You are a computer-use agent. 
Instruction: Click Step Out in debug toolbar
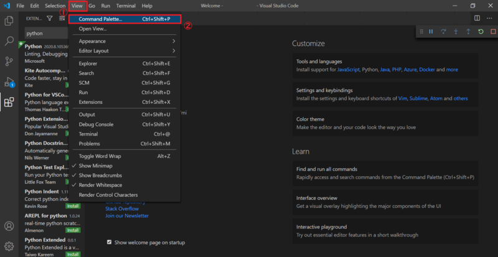(468, 32)
